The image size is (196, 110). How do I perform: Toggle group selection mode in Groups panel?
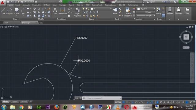click(163, 16)
